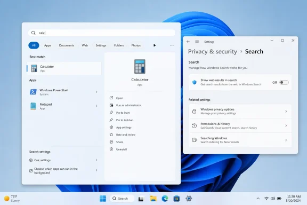Click the Run as administrator shield icon

[x=111, y=105]
